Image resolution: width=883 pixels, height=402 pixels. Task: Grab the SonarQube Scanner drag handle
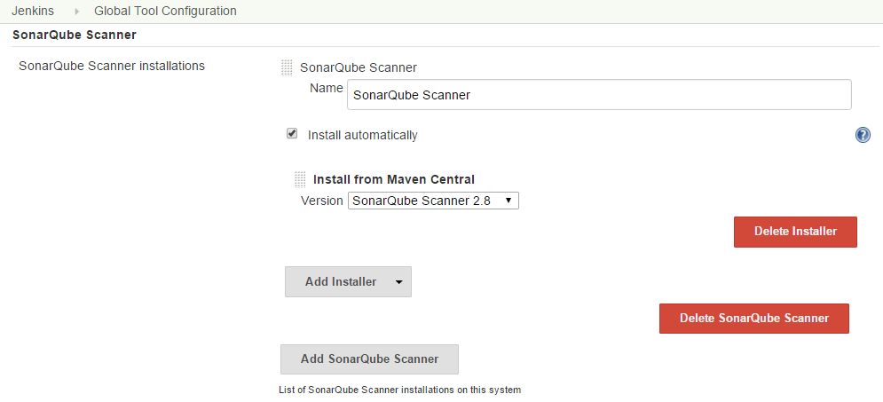(287, 68)
